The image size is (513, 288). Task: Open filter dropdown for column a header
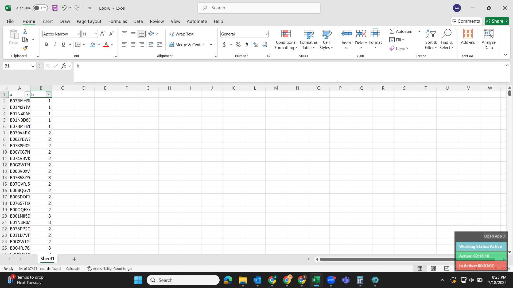click(27, 94)
